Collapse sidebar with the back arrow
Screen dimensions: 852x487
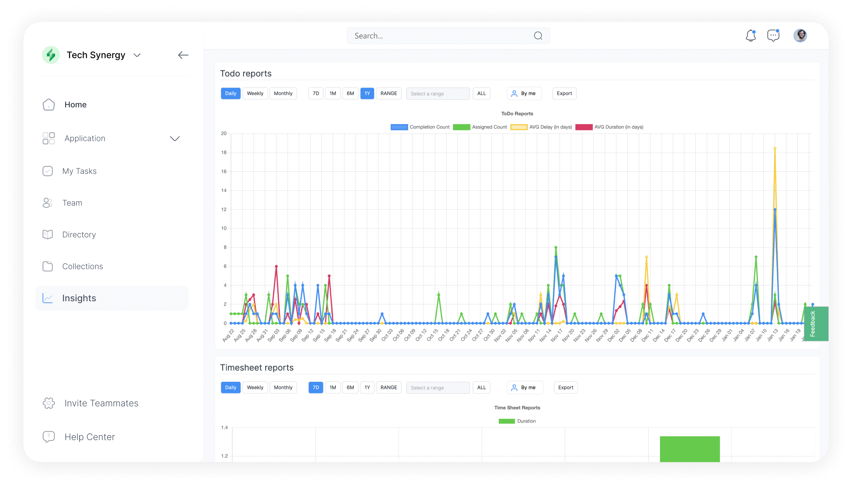click(x=183, y=55)
